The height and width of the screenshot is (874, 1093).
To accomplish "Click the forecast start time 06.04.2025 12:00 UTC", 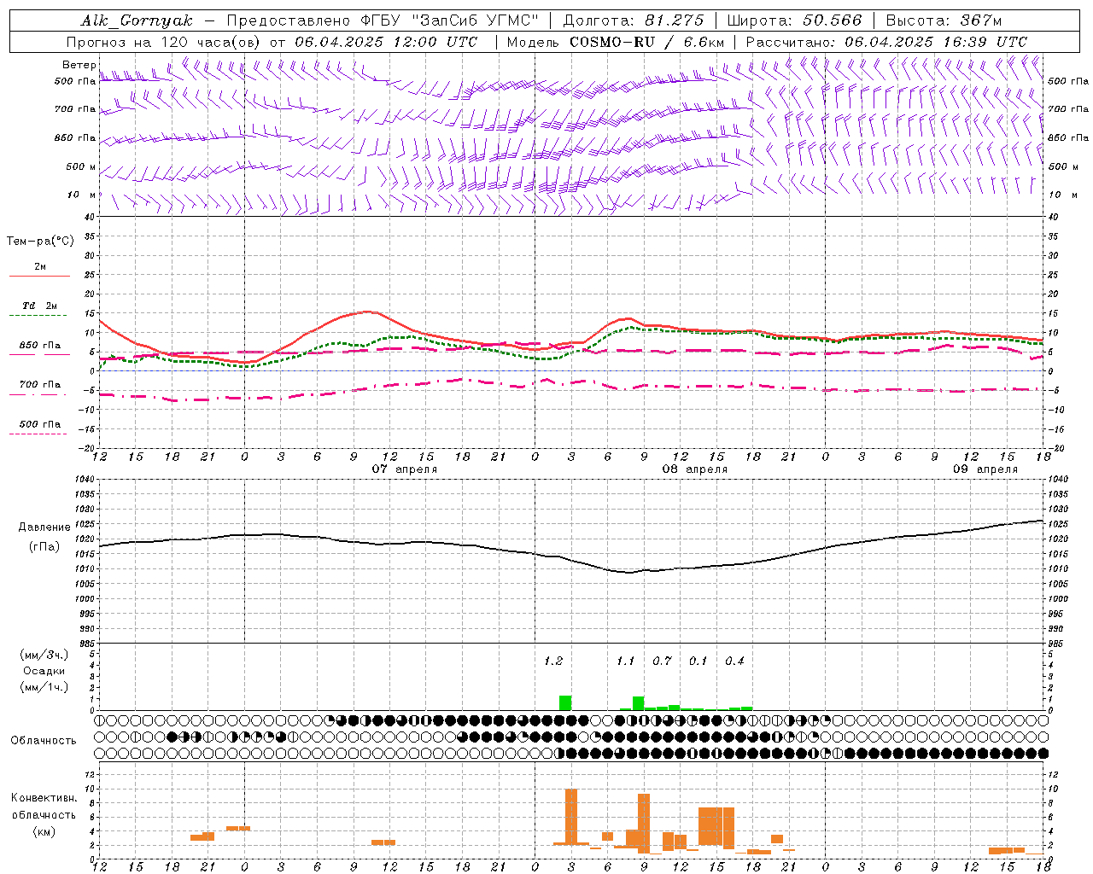I will [386, 42].
